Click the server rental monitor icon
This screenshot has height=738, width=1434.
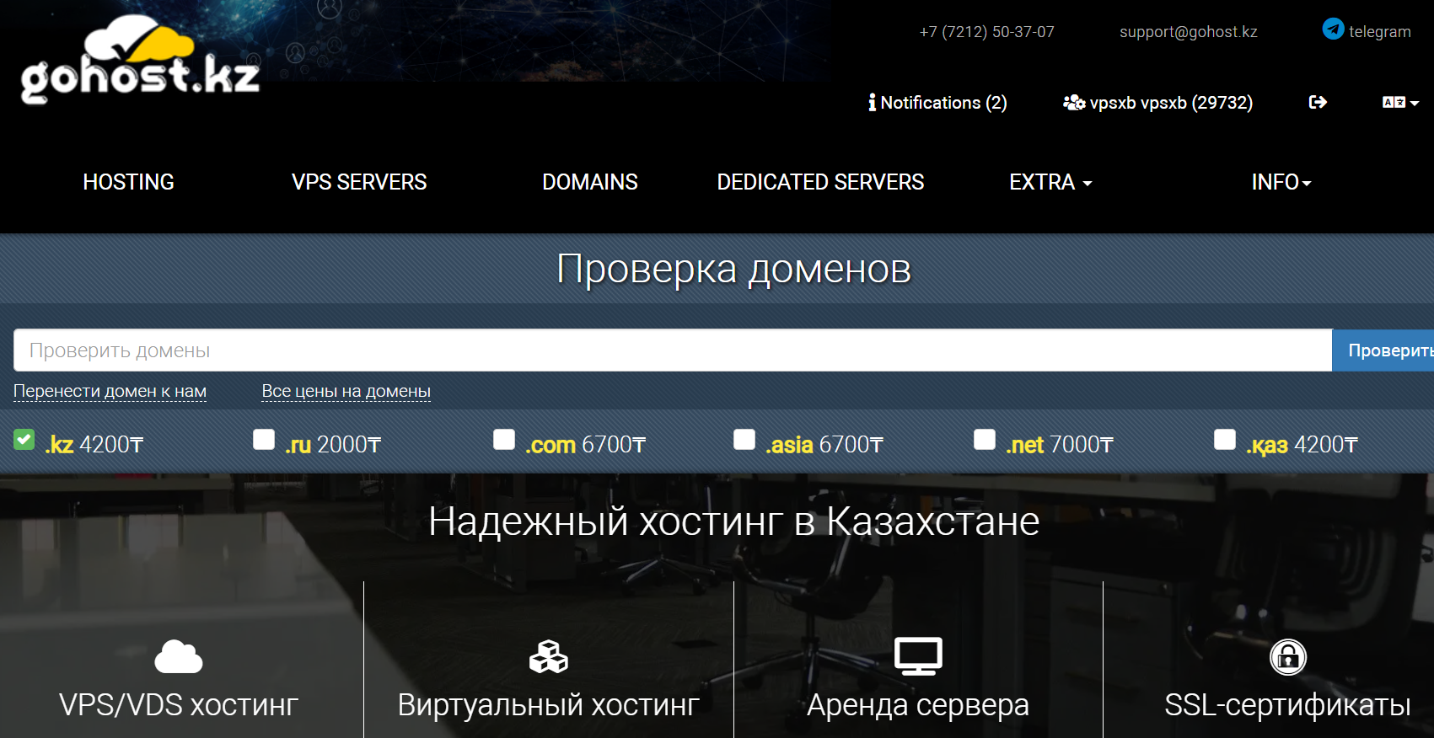coord(918,656)
